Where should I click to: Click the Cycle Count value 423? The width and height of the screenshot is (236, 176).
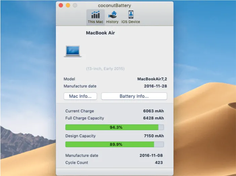pos(159,163)
